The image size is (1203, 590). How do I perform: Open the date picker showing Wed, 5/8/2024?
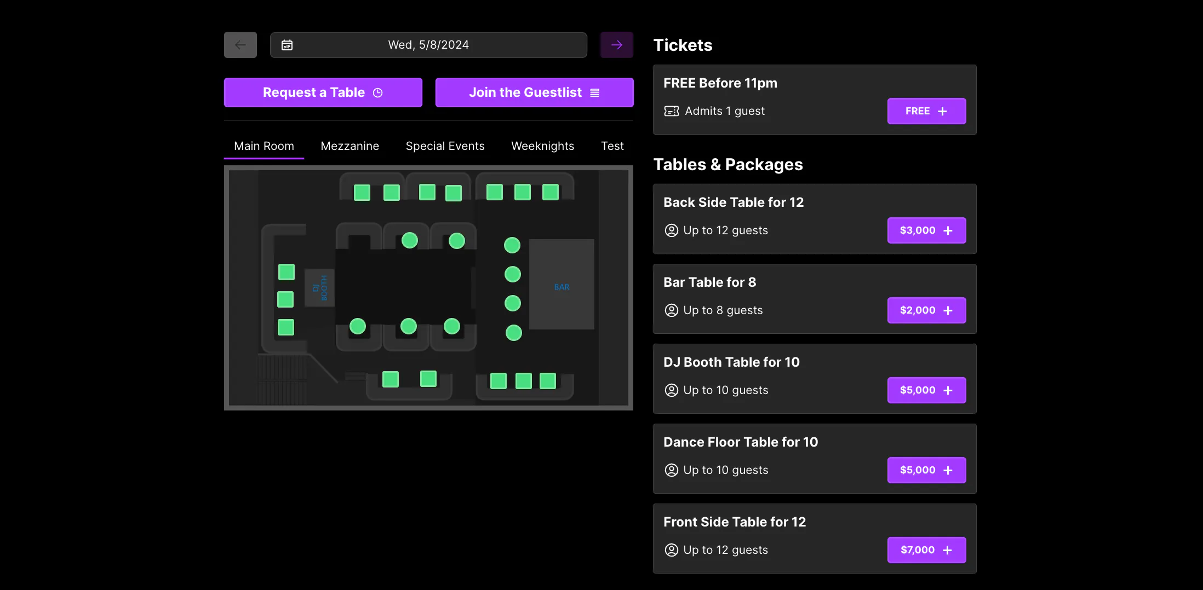pyautogui.click(x=428, y=45)
